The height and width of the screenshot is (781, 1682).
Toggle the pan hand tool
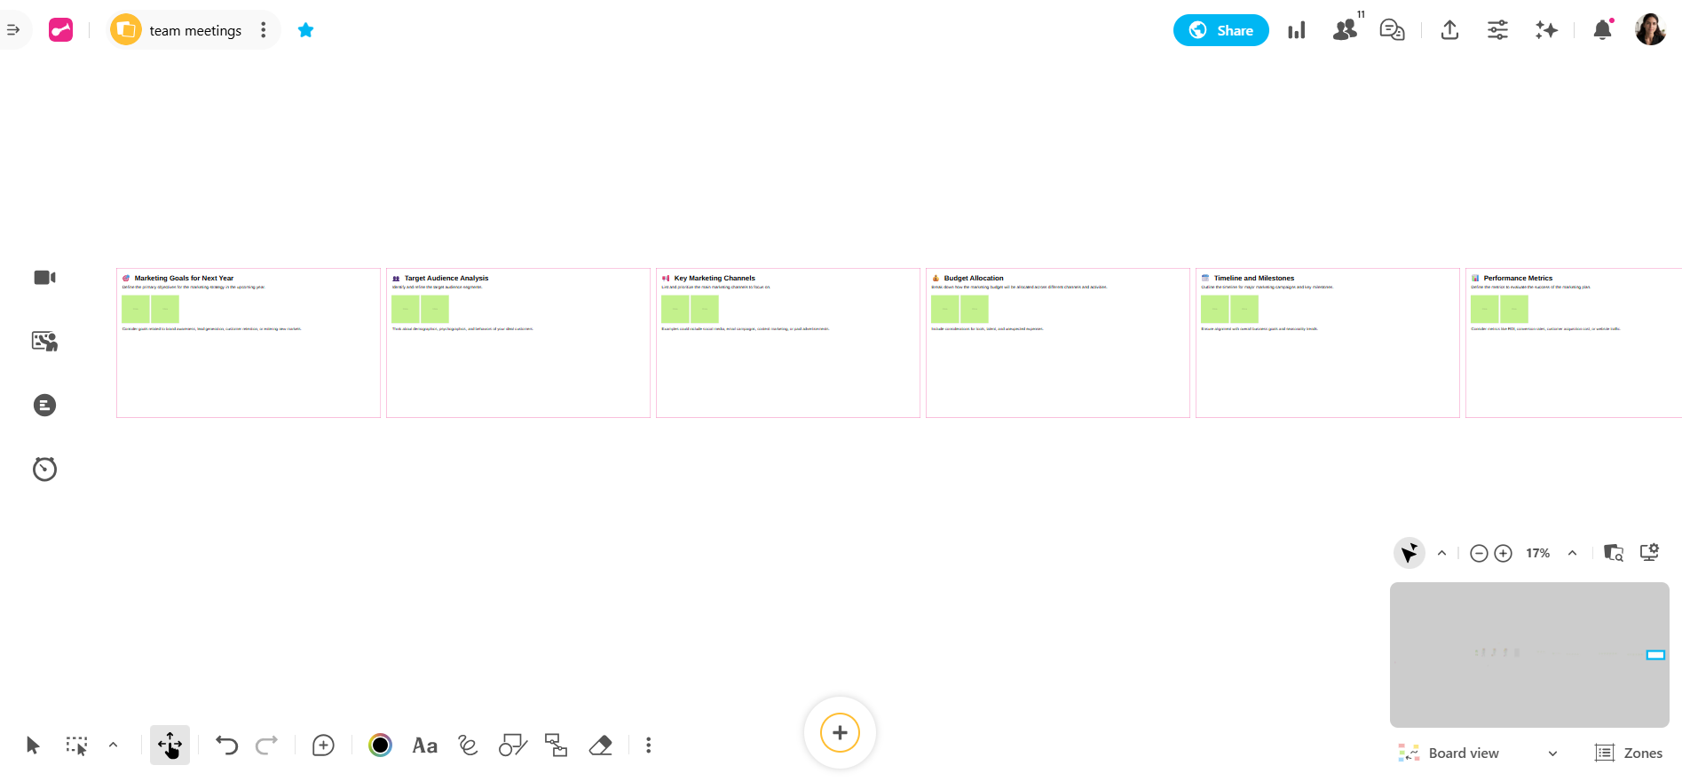click(170, 745)
